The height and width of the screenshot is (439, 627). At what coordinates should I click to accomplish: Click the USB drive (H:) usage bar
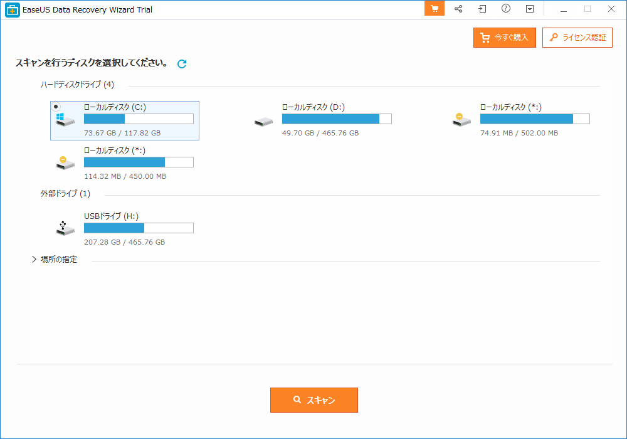tap(139, 228)
